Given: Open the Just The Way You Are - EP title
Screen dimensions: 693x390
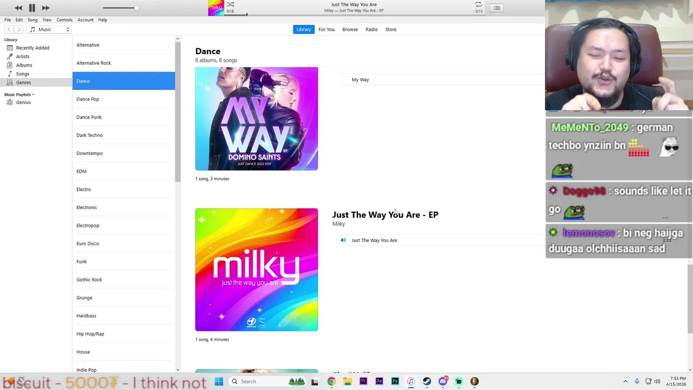Looking at the screenshot, I should [385, 215].
